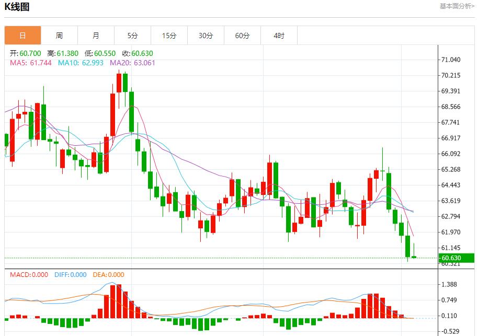Open the 15分 interval view
The image size is (478, 336).
coord(168,35)
